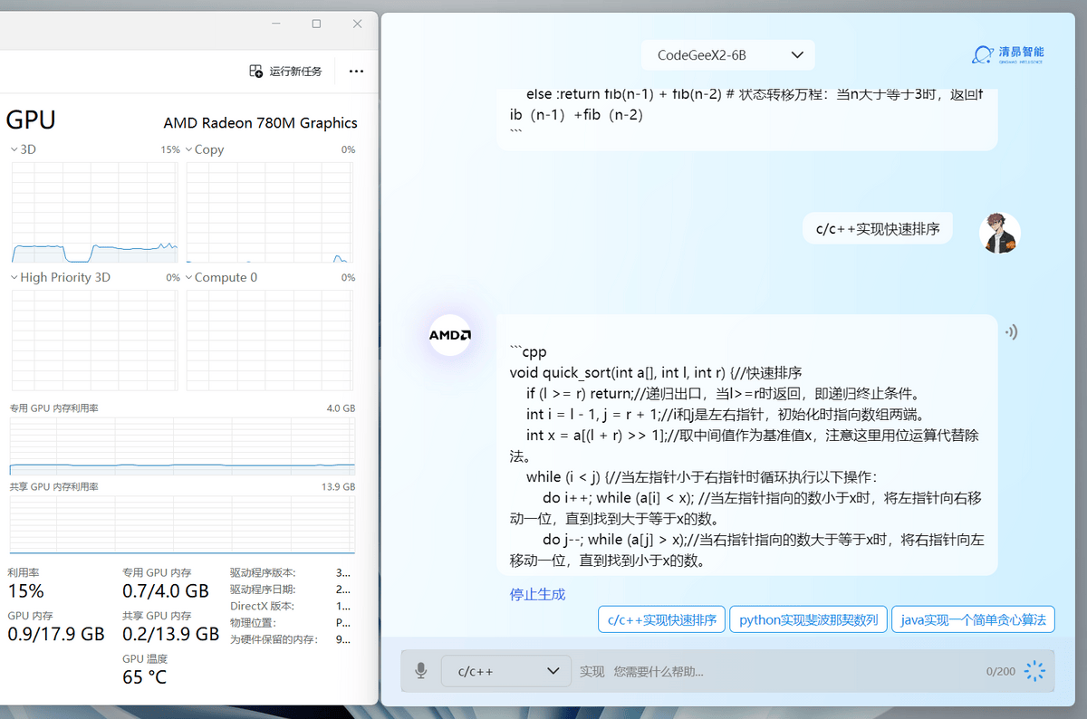Image resolution: width=1087 pixels, height=719 pixels.
Task: Choose the python实现斐波那契数列 suggestion button
Action: 809,619
